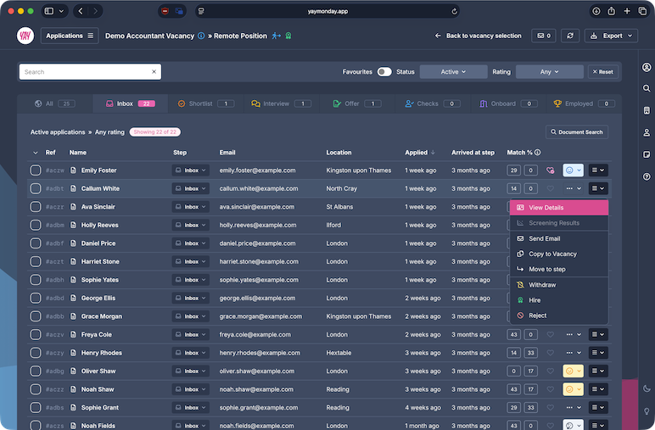Expand the Rating dropdown set to Any
The image size is (655, 430).
tap(549, 72)
